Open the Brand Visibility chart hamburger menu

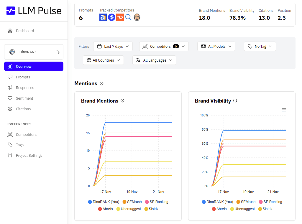click(284, 110)
